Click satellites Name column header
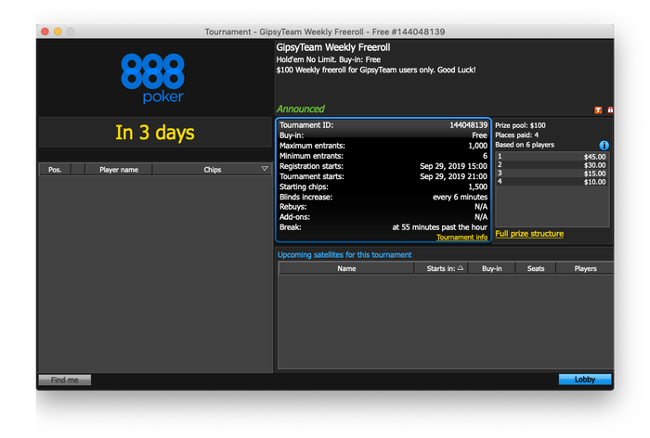 click(x=346, y=268)
